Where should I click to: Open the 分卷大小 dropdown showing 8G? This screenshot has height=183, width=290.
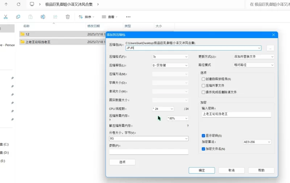tap(149, 139)
